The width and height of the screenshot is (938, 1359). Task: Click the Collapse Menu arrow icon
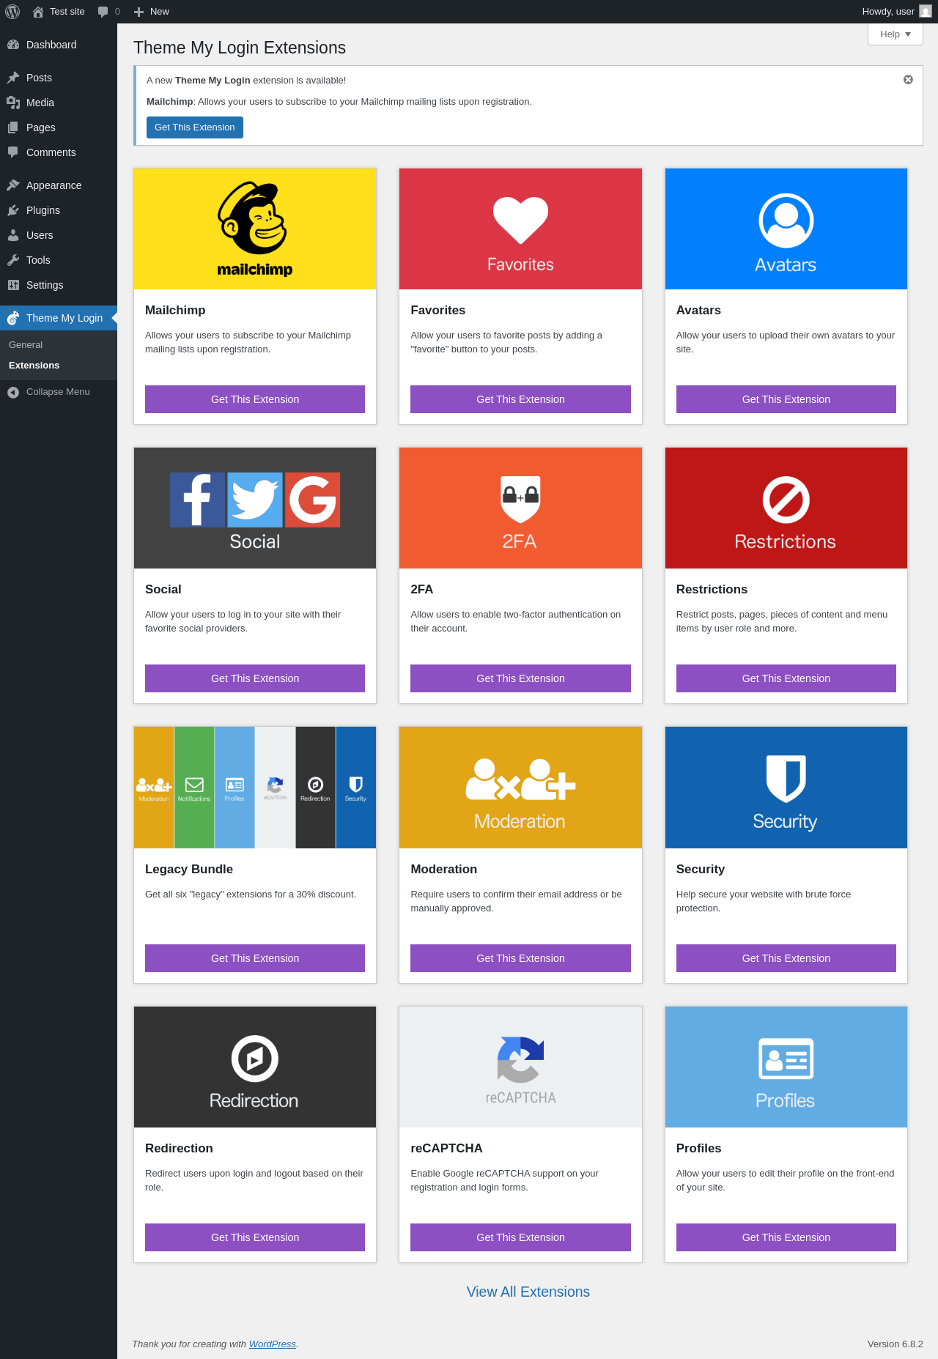[13, 392]
